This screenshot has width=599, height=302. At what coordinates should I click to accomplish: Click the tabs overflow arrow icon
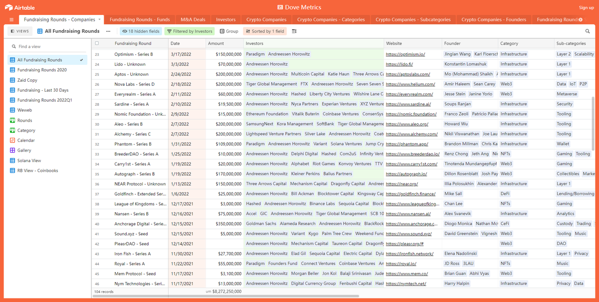click(x=580, y=19)
